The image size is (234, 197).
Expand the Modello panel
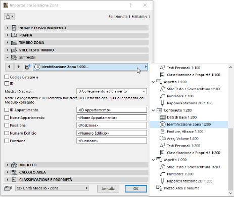pyautogui.click(x=8, y=165)
